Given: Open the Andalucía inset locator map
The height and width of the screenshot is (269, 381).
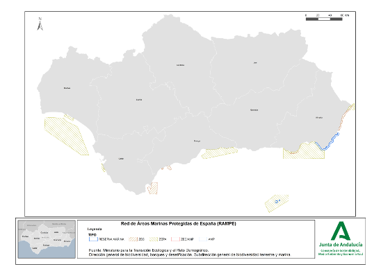Looking at the screenshot, I should point(47,239).
